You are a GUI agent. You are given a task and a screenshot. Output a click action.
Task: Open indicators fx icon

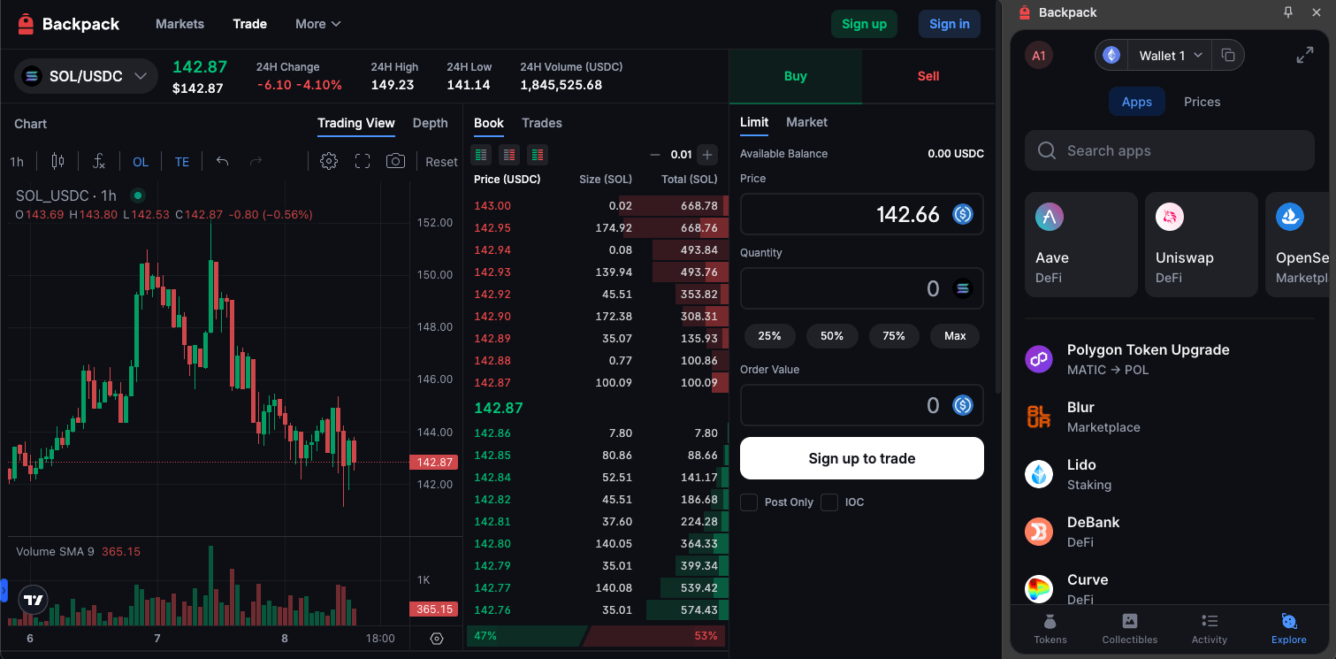[99, 161]
